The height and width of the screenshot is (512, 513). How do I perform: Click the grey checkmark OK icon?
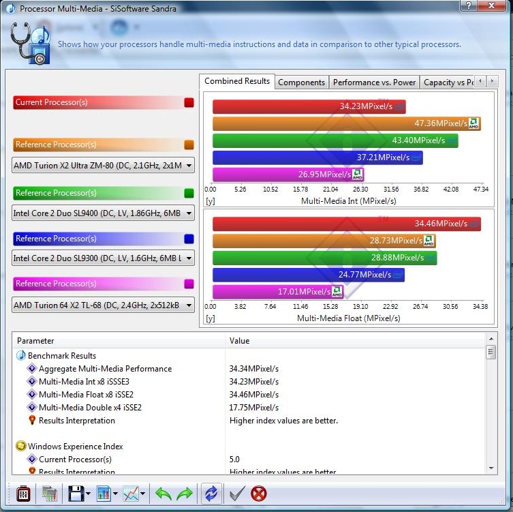coord(237,493)
